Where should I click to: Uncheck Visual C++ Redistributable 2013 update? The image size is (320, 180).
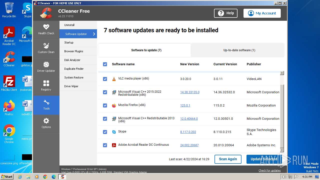coord(105,119)
